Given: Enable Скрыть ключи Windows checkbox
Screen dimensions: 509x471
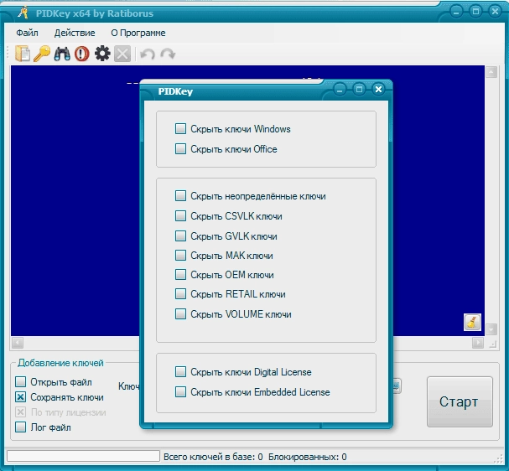Looking at the screenshot, I should click(x=180, y=129).
